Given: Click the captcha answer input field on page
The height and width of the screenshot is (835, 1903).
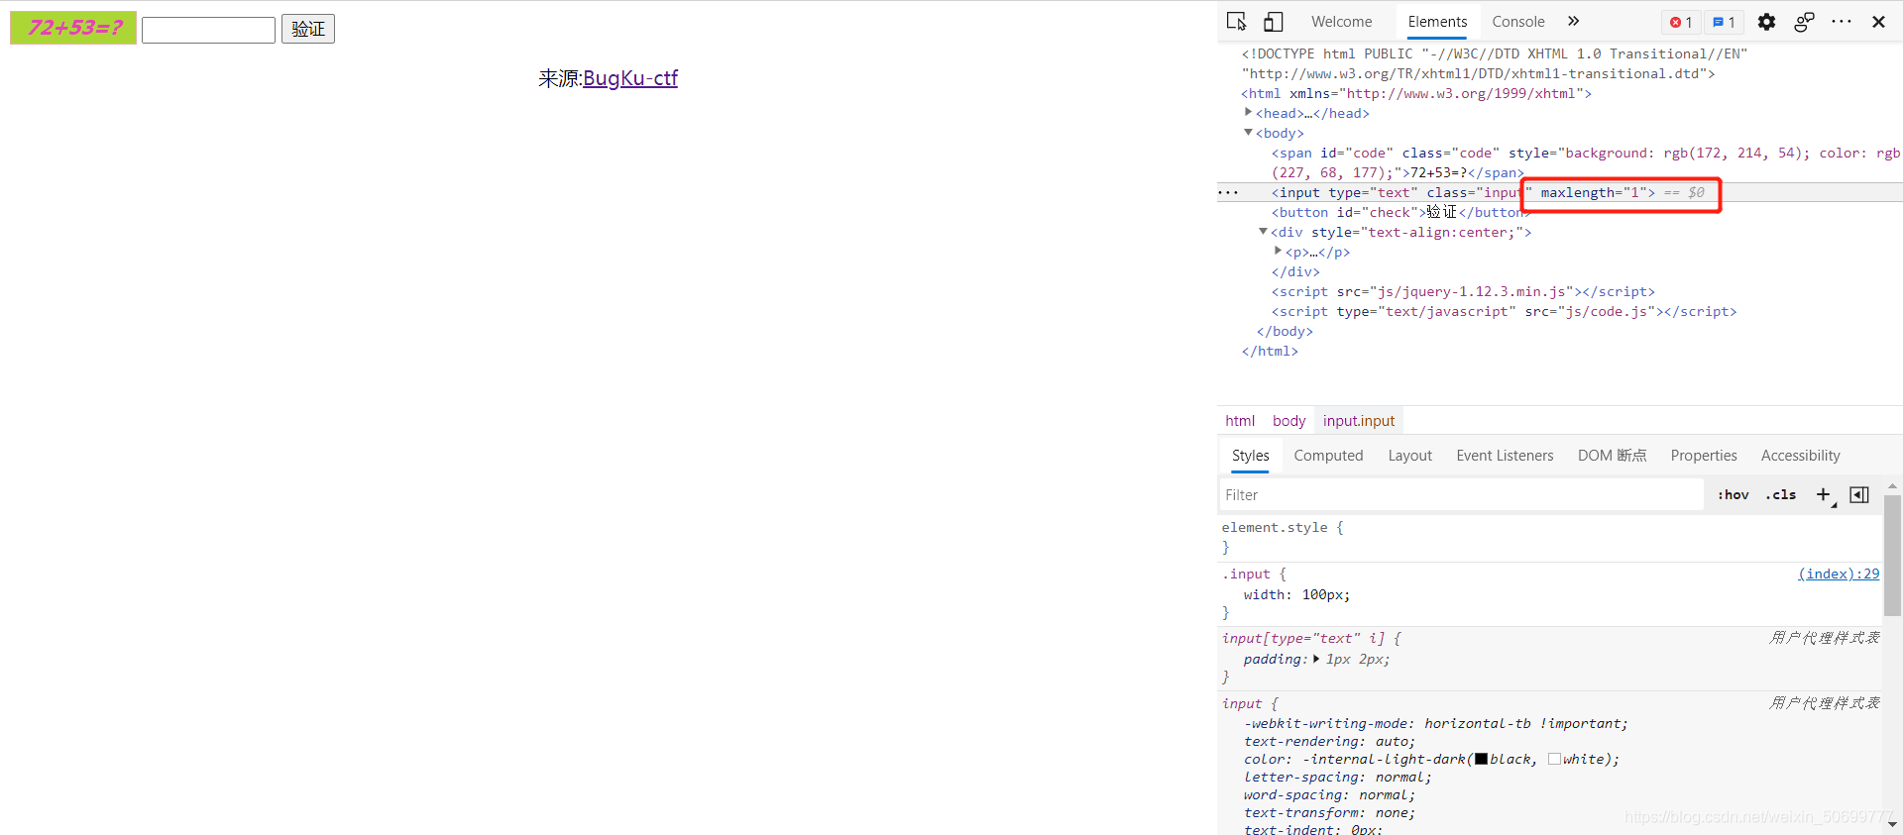Looking at the screenshot, I should click(208, 30).
